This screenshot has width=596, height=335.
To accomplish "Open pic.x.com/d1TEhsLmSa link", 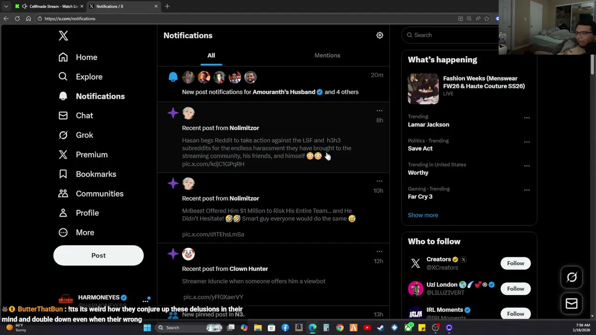I will point(213,234).
